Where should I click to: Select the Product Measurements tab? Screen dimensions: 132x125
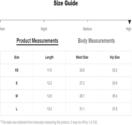[37, 41]
